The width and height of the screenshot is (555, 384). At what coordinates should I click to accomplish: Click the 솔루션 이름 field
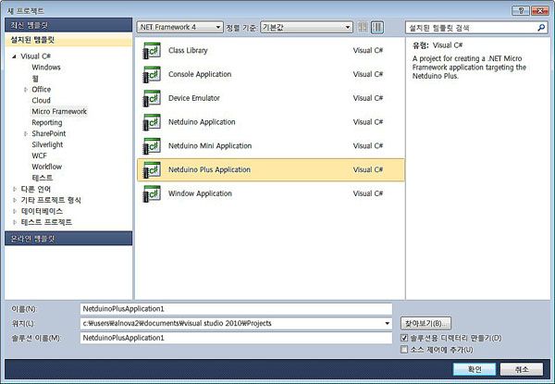pyautogui.click(x=236, y=338)
